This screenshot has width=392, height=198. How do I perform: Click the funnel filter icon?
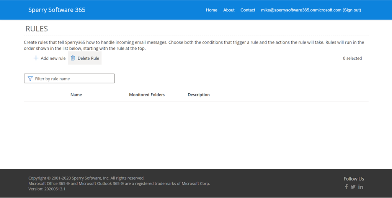[x=30, y=79]
